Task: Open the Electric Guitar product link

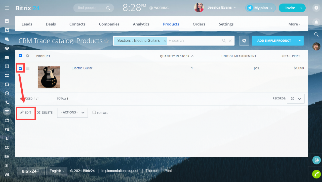Action: (x=82, y=68)
